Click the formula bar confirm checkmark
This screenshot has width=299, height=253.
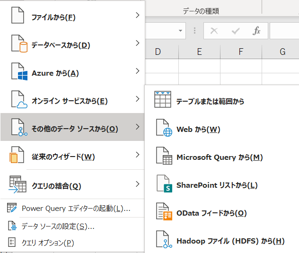(236, 31)
